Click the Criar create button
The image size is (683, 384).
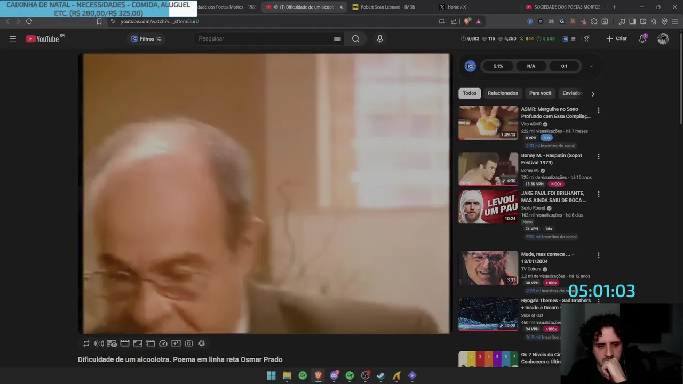[617, 38]
